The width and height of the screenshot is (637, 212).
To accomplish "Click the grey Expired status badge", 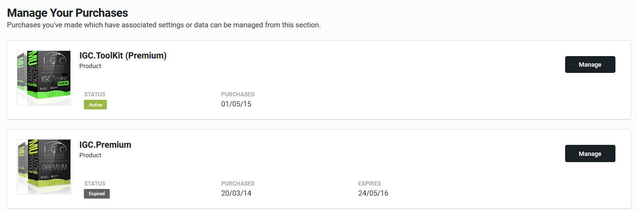I will [97, 194].
